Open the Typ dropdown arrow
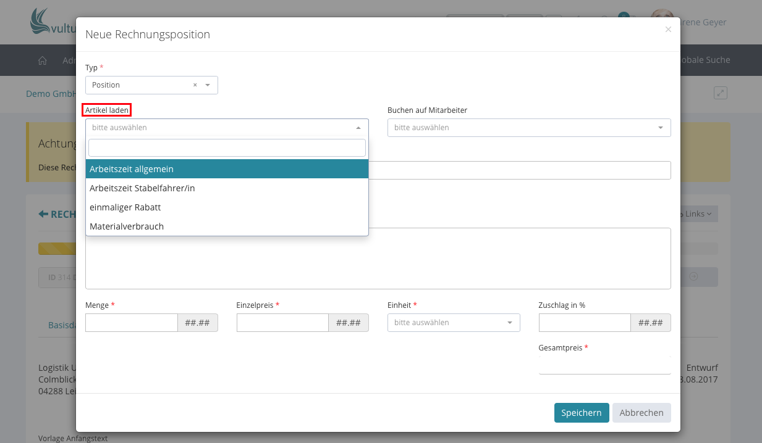The width and height of the screenshot is (762, 443). 208,85
